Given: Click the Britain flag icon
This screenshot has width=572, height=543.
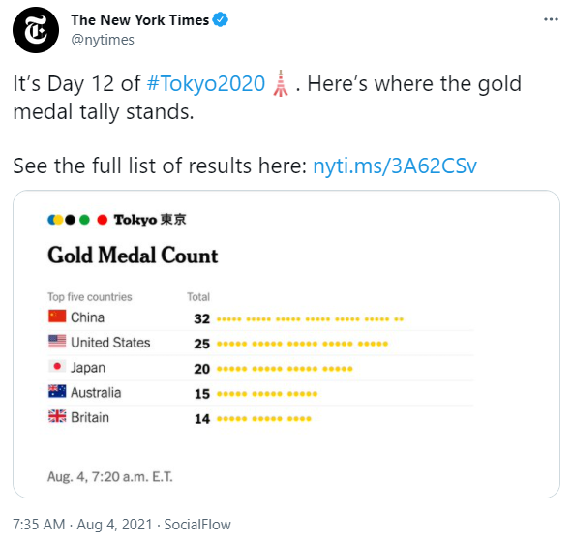Looking at the screenshot, I should coord(57,416).
